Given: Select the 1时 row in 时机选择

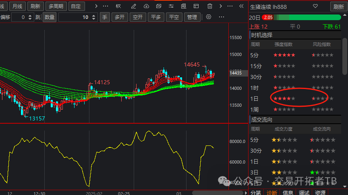Looking at the screenshot, I should point(295,88).
